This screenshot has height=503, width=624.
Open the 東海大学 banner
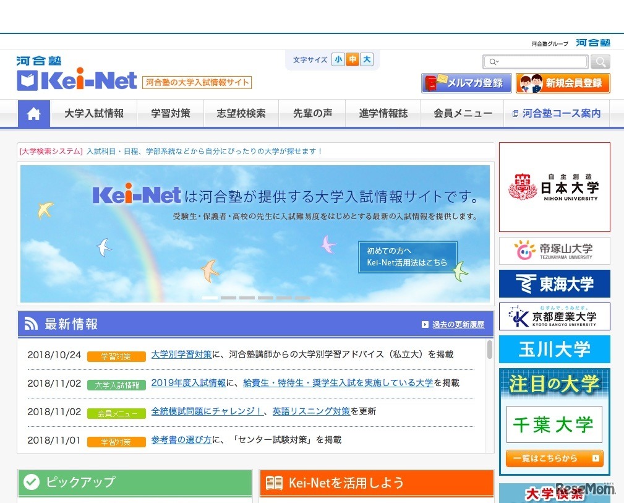coord(554,283)
